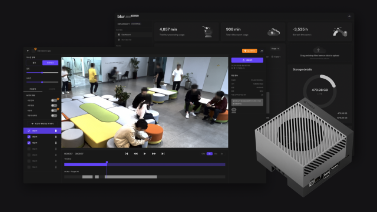Viewport: 377px width, 212px height.
Task: Fast-forward the video with the double-right arrow
Action: click(154, 154)
